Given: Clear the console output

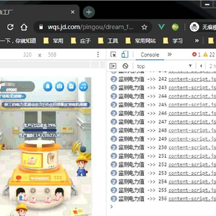Looking at the screenshot, I should tap(125, 66).
